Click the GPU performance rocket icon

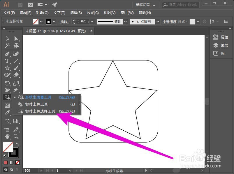pos(54,5)
